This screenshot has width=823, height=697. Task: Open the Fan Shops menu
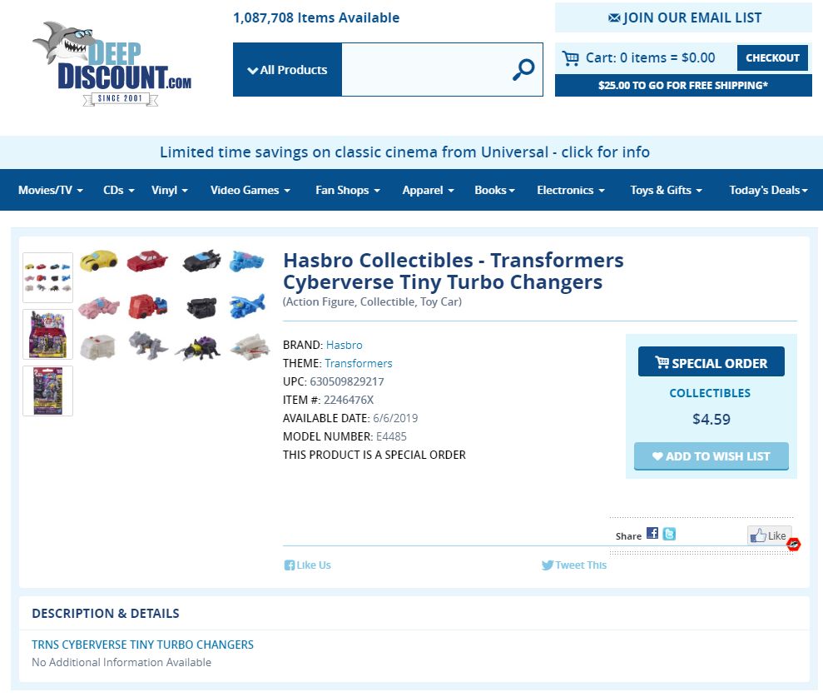pyautogui.click(x=348, y=190)
